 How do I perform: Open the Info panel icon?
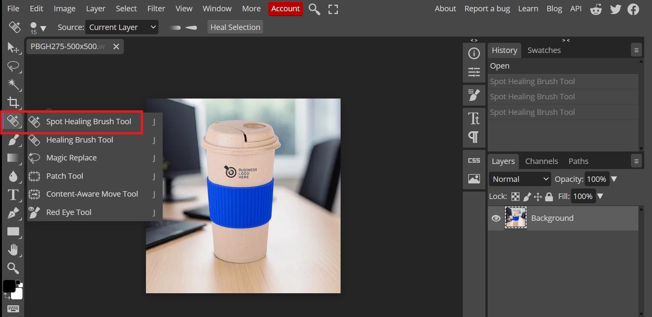click(x=474, y=53)
